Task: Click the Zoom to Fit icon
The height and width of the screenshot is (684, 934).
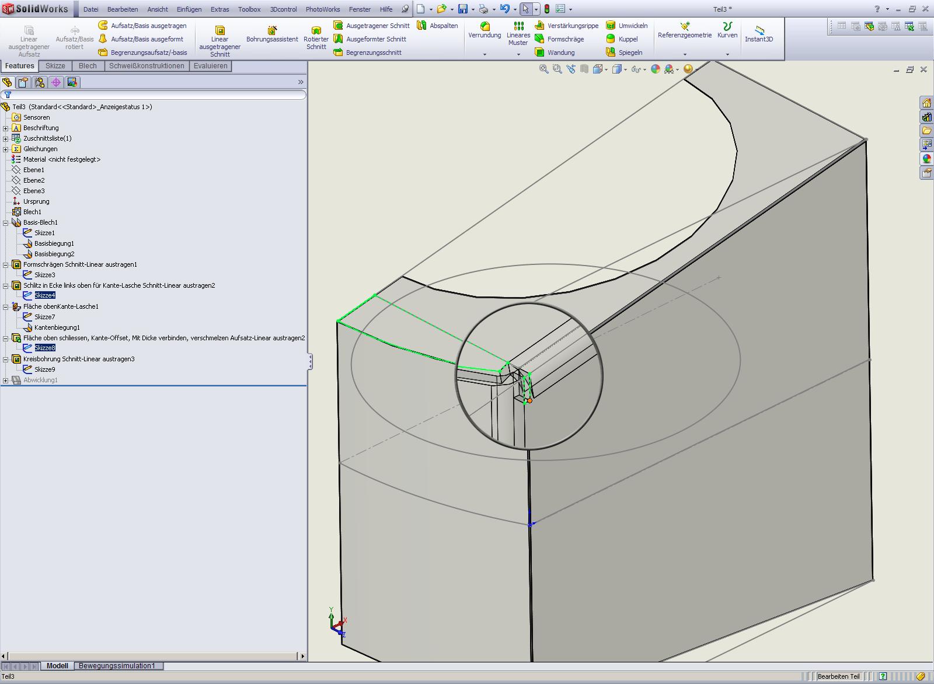Action: click(x=543, y=69)
